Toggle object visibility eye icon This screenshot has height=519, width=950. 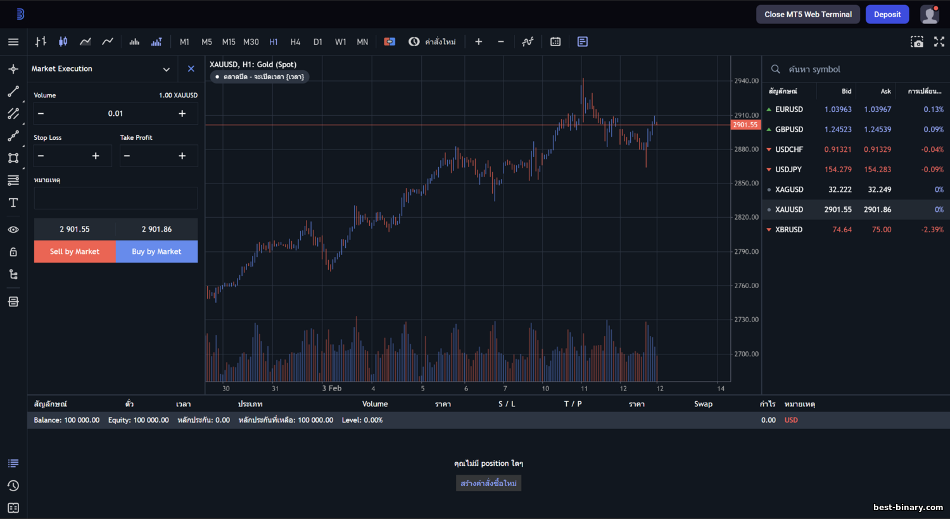click(x=13, y=230)
